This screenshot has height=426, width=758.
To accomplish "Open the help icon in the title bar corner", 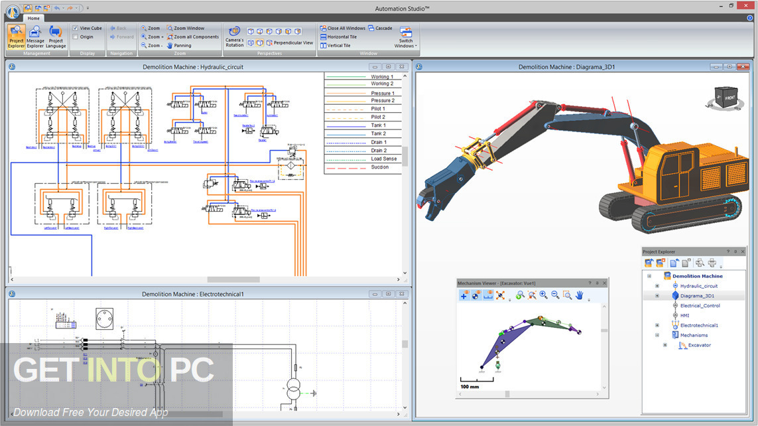I will 750,18.
